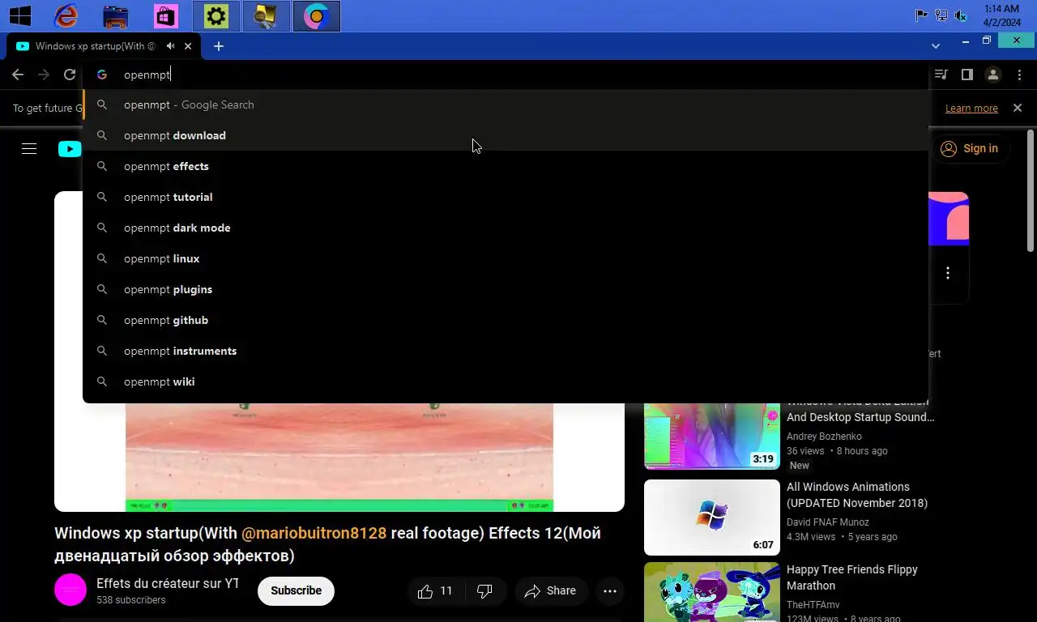Choose the 'openmpt github' suggestion

click(506, 320)
